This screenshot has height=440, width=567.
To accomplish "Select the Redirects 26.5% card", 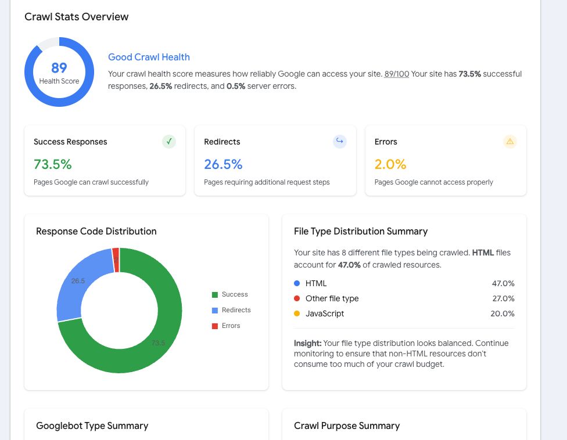I will tap(275, 161).
